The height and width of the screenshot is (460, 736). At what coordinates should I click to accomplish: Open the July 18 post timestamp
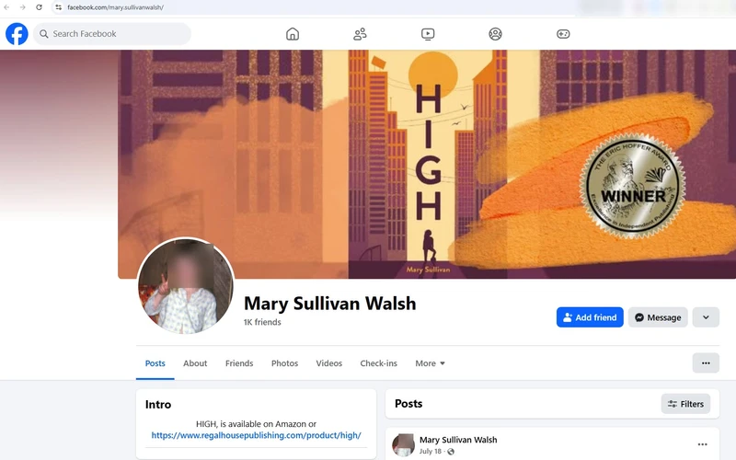point(431,451)
